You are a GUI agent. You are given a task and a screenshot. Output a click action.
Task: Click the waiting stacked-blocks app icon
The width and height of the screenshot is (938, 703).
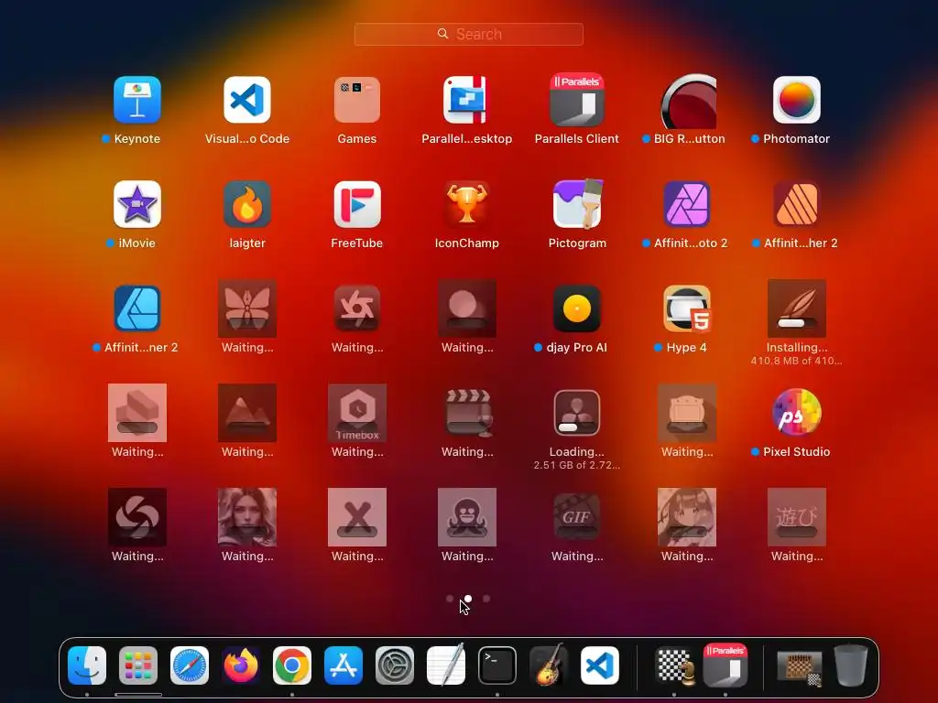(137, 413)
